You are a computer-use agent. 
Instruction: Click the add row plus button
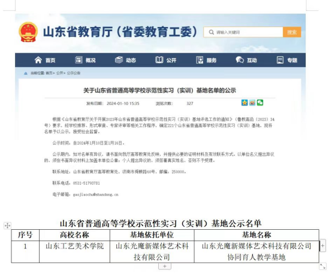(165, 266)
